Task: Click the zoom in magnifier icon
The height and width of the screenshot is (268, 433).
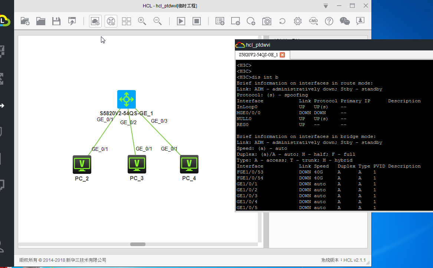Action: tap(142, 21)
